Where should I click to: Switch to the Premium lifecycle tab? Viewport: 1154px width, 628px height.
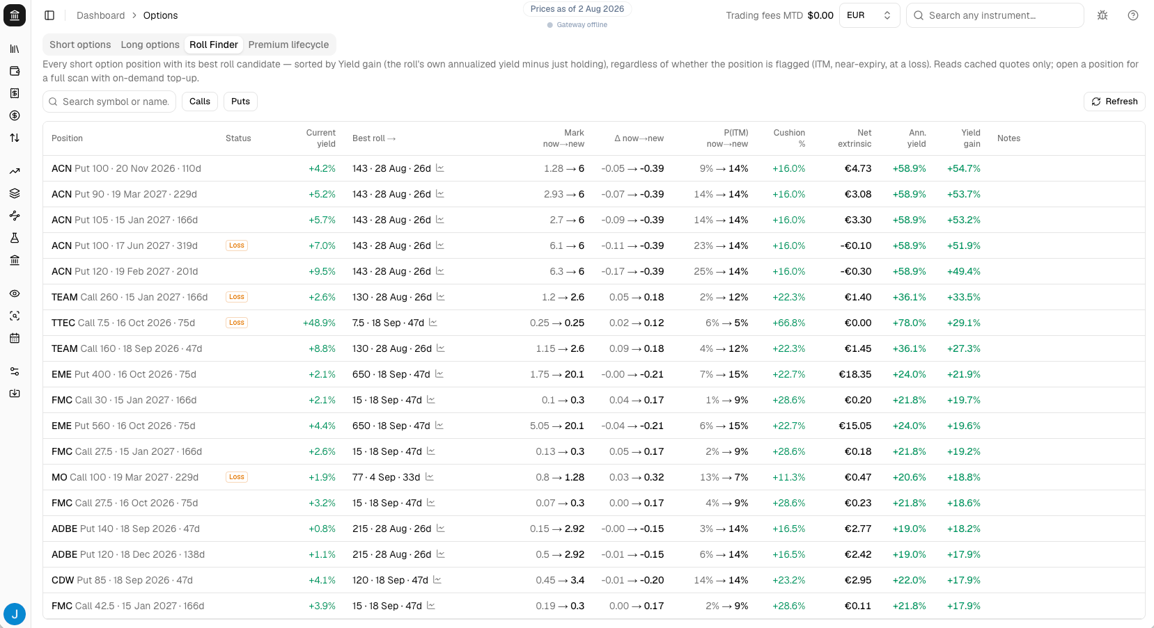click(x=288, y=45)
